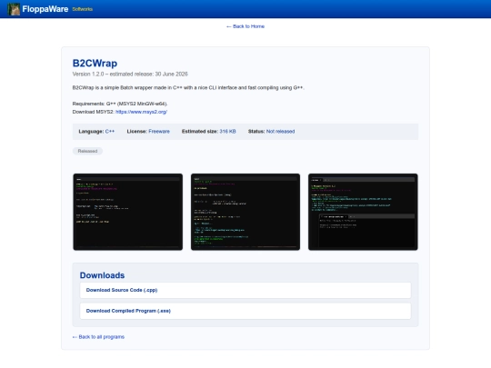Click the Downloads section heading
This screenshot has width=491, height=368.
click(x=102, y=275)
